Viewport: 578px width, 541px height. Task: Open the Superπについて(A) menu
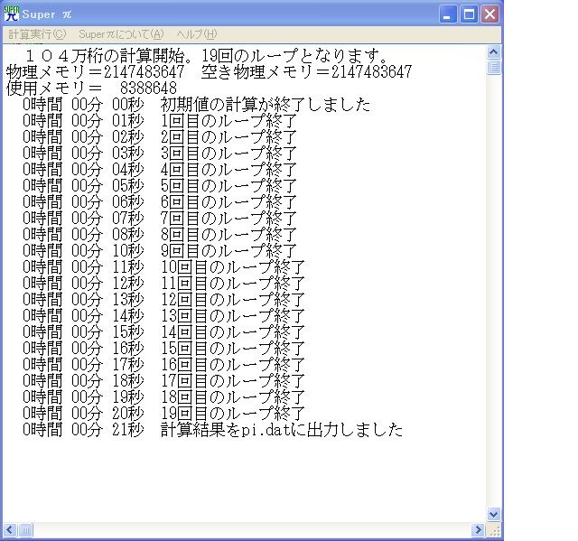pos(121,34)
